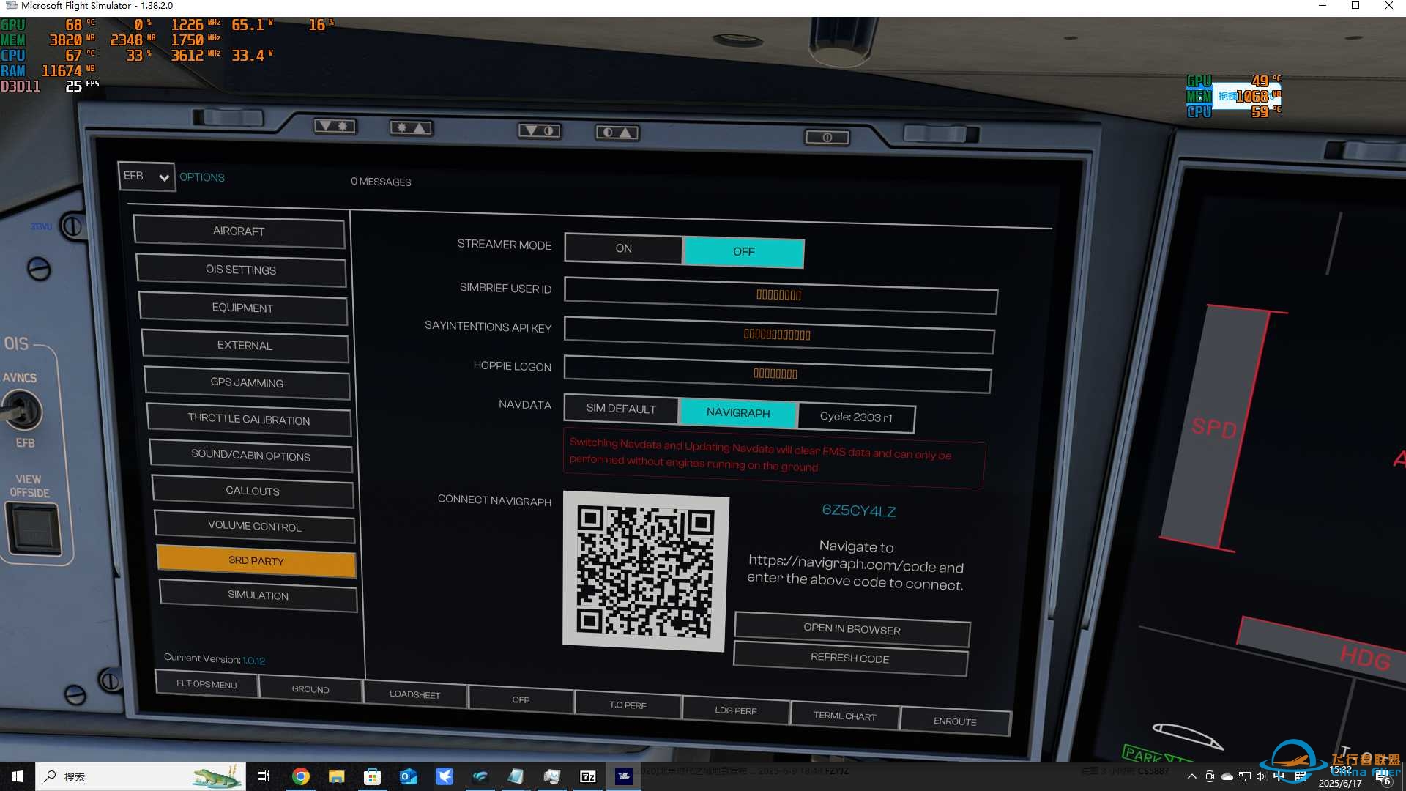Click the taskbar search box

pyautogui.click(x=139, y=776)
